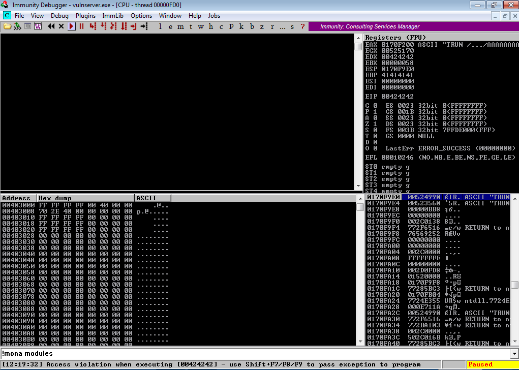Click the Registers (FPU) header
Image resolution: width=519 pixels, height=370 pixels.
click(442, 38)
